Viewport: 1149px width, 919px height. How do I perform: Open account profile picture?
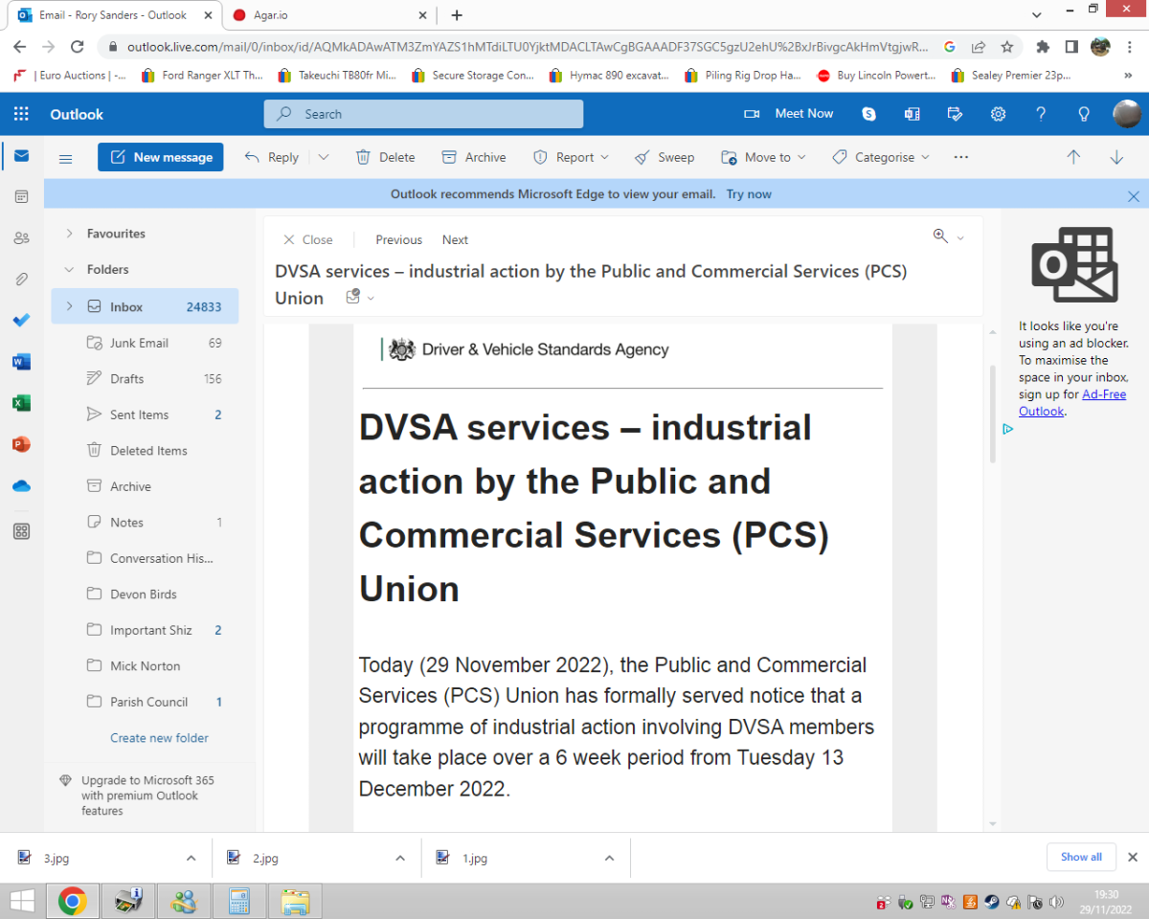tap(1127, 114)
